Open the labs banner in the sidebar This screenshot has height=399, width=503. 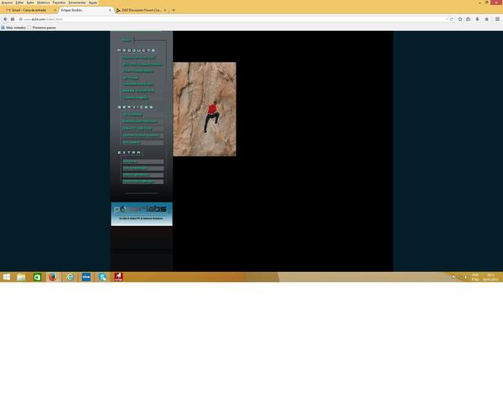[x=142, y=214]
